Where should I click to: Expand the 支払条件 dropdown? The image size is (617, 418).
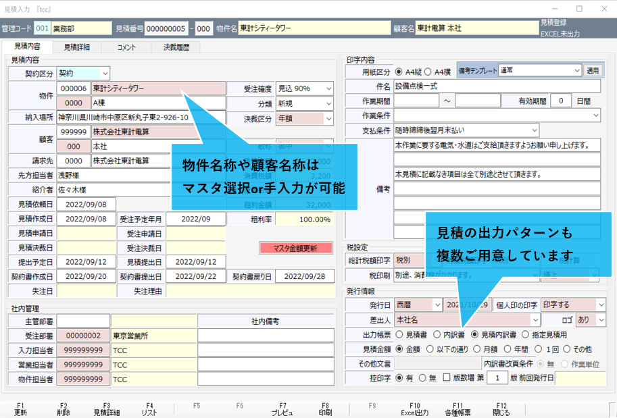(535, 130)
